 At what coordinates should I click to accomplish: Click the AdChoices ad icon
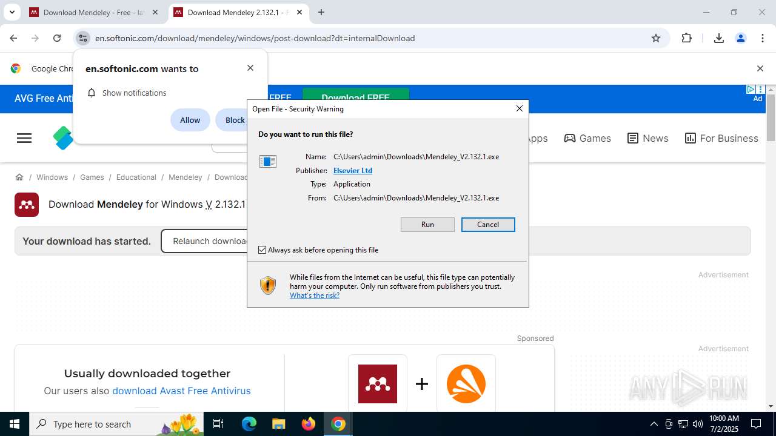click(x=751, y=90)
